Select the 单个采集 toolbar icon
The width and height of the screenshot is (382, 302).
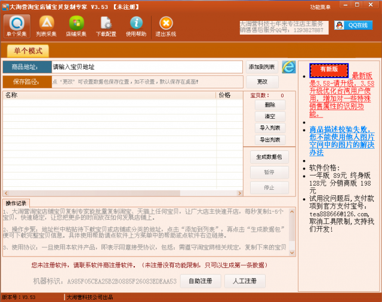[x=17, y=26]
